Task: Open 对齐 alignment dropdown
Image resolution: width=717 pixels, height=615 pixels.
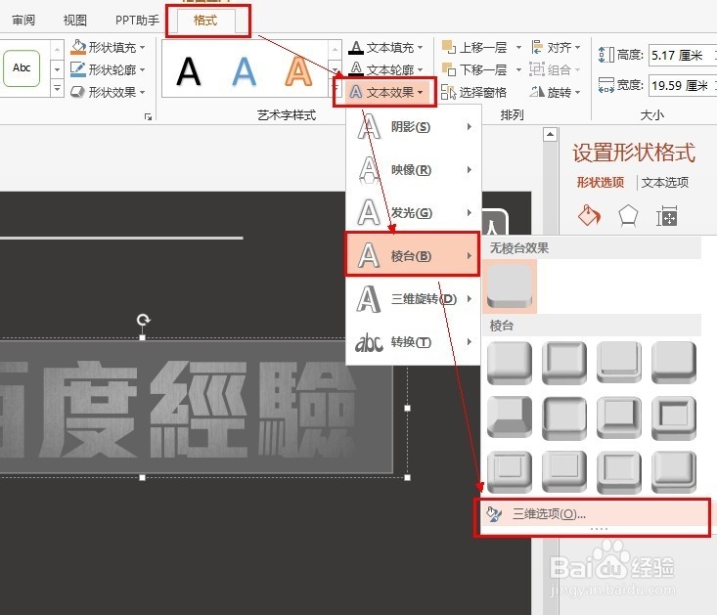Action: [556, 47]
